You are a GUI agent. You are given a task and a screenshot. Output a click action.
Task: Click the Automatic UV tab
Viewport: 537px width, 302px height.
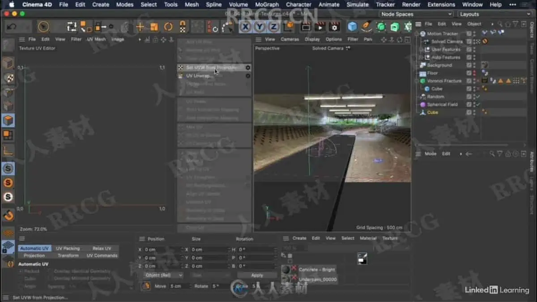click(x=34, y=248)
